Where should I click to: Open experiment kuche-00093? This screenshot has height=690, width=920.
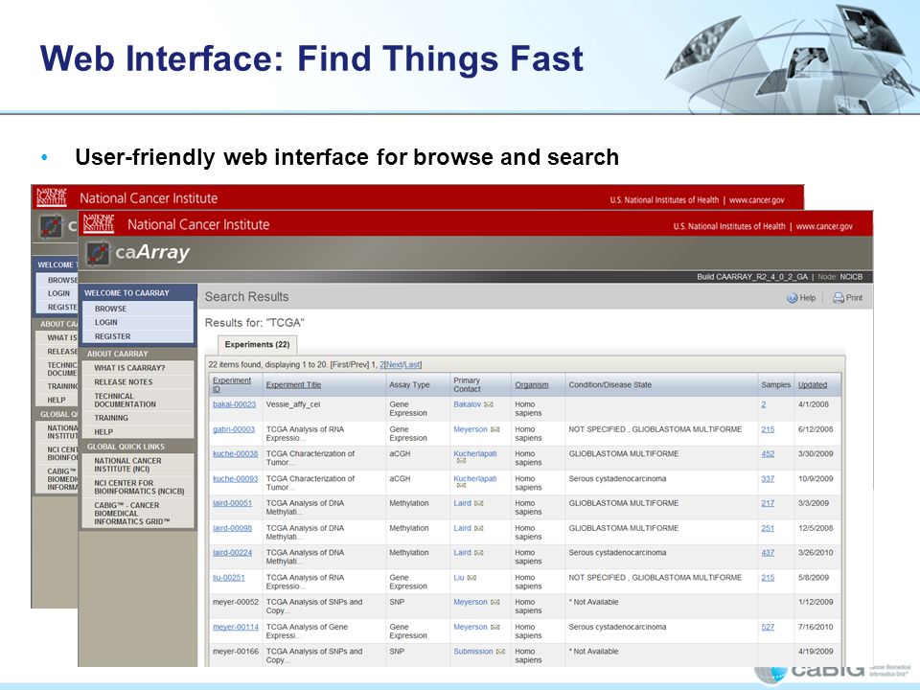click(236, 479)
